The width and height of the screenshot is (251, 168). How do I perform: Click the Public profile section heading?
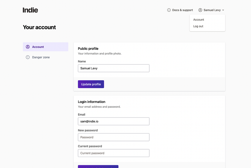[x=88, y=49]
